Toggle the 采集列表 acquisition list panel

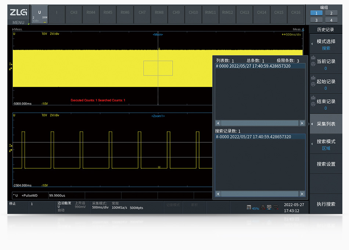[326, 124]
